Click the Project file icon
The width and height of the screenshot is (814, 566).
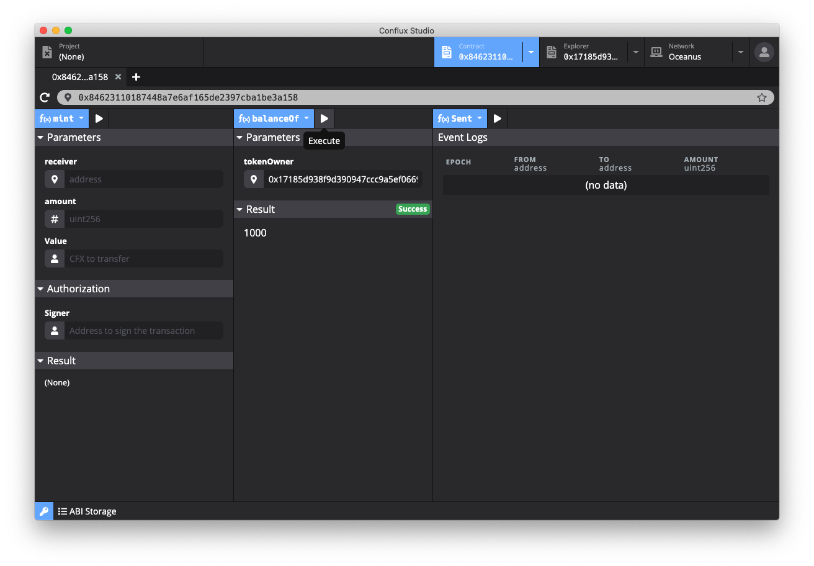click(x=47, y=52)
